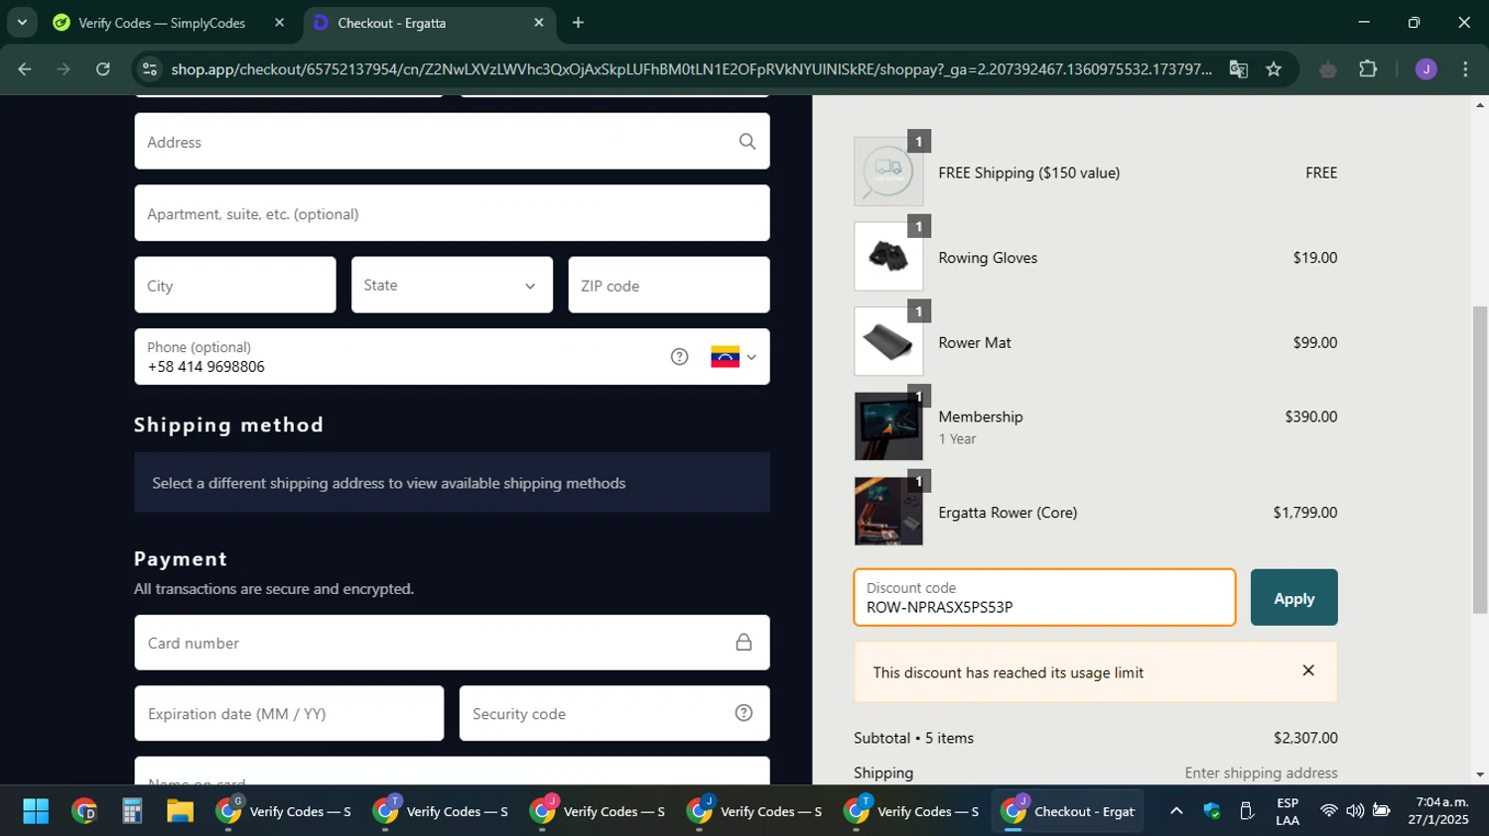This screenshot has width=1489, height=836.
Task: Open the Chrome three-dot menu
Action: (1466, 69)
